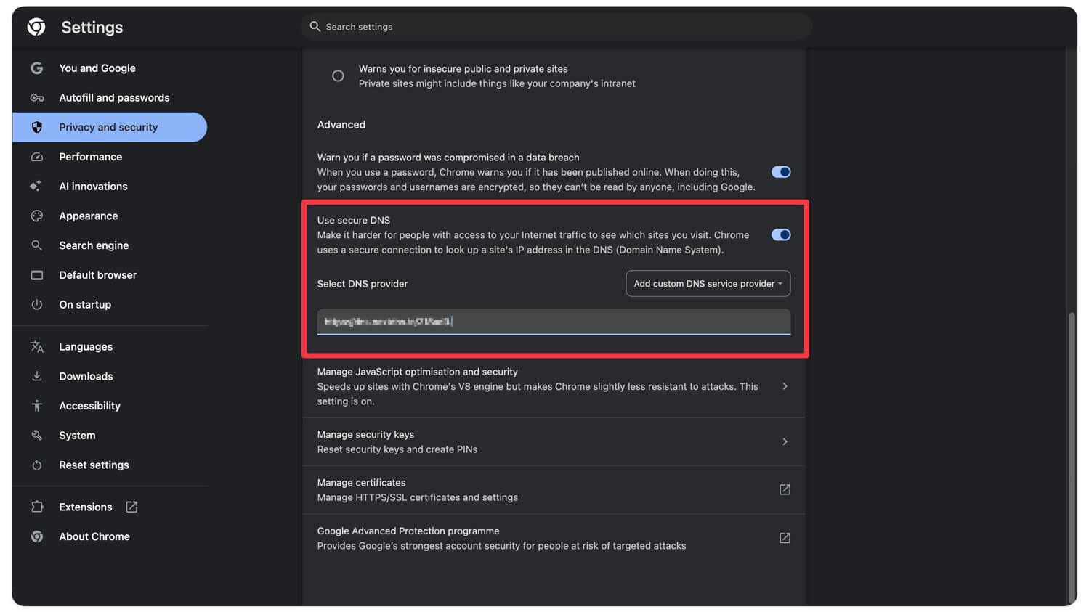
Task: Click the Chrome logo beside Settings
Action: tap(36, 27)
